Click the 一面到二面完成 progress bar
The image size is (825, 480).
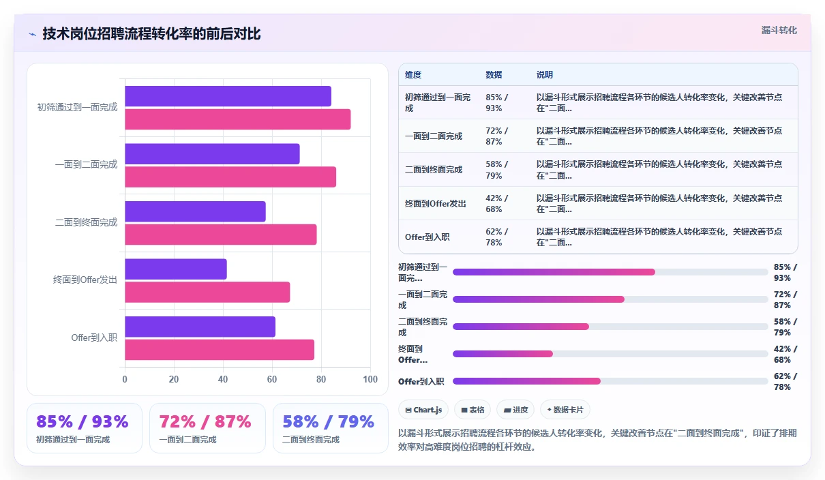coord(610,299)
